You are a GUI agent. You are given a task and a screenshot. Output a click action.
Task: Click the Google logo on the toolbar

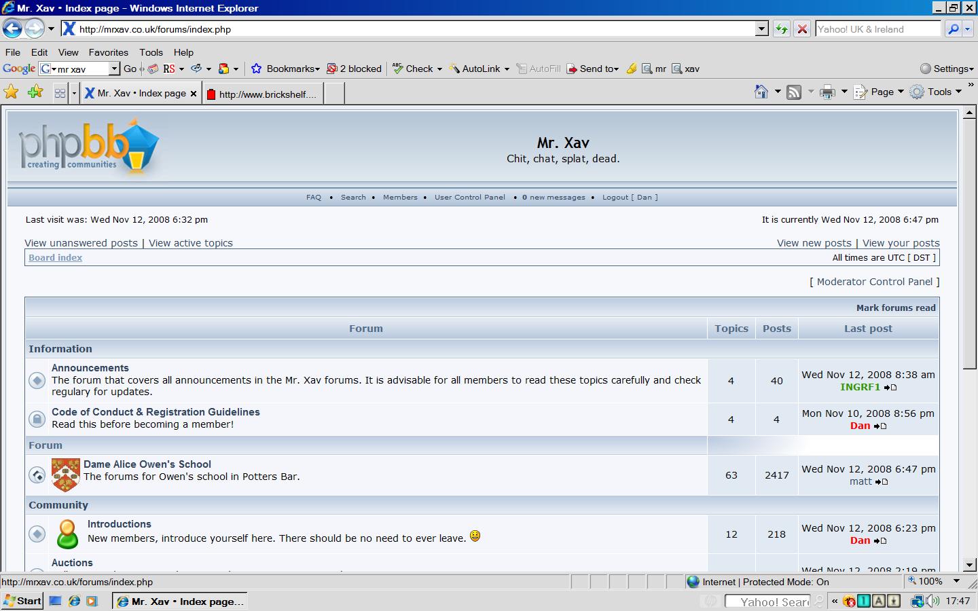(x=19, y=69)
